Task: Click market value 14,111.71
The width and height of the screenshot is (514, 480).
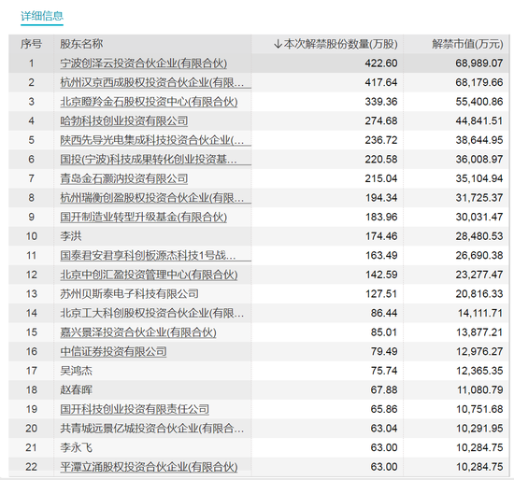Action: [480, 313]
